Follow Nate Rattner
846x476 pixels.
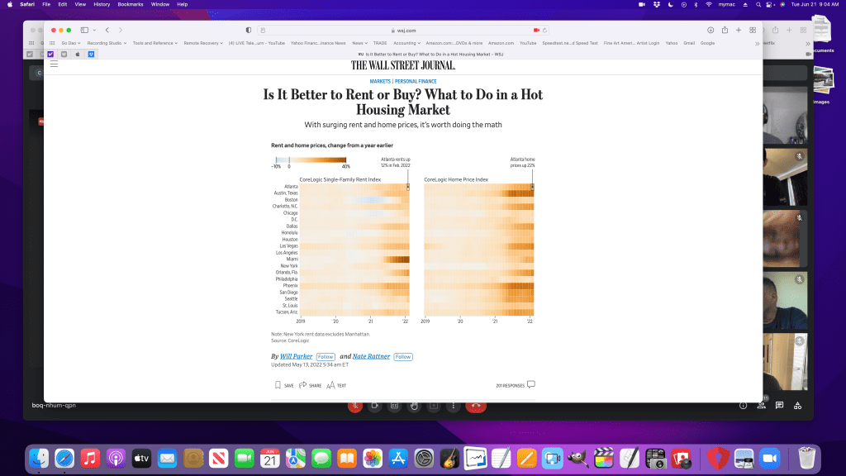(x=402, y=356)
